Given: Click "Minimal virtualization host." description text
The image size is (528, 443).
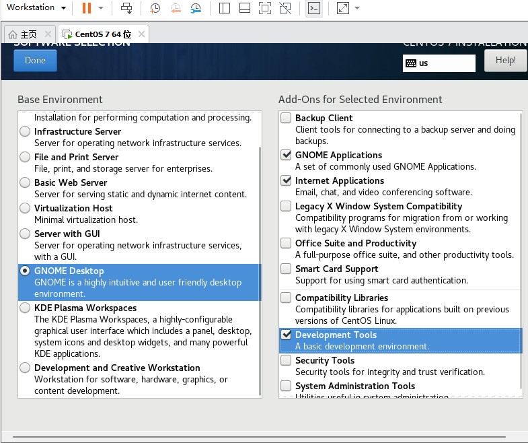Looking at the screenshot, I should [86, 219].
